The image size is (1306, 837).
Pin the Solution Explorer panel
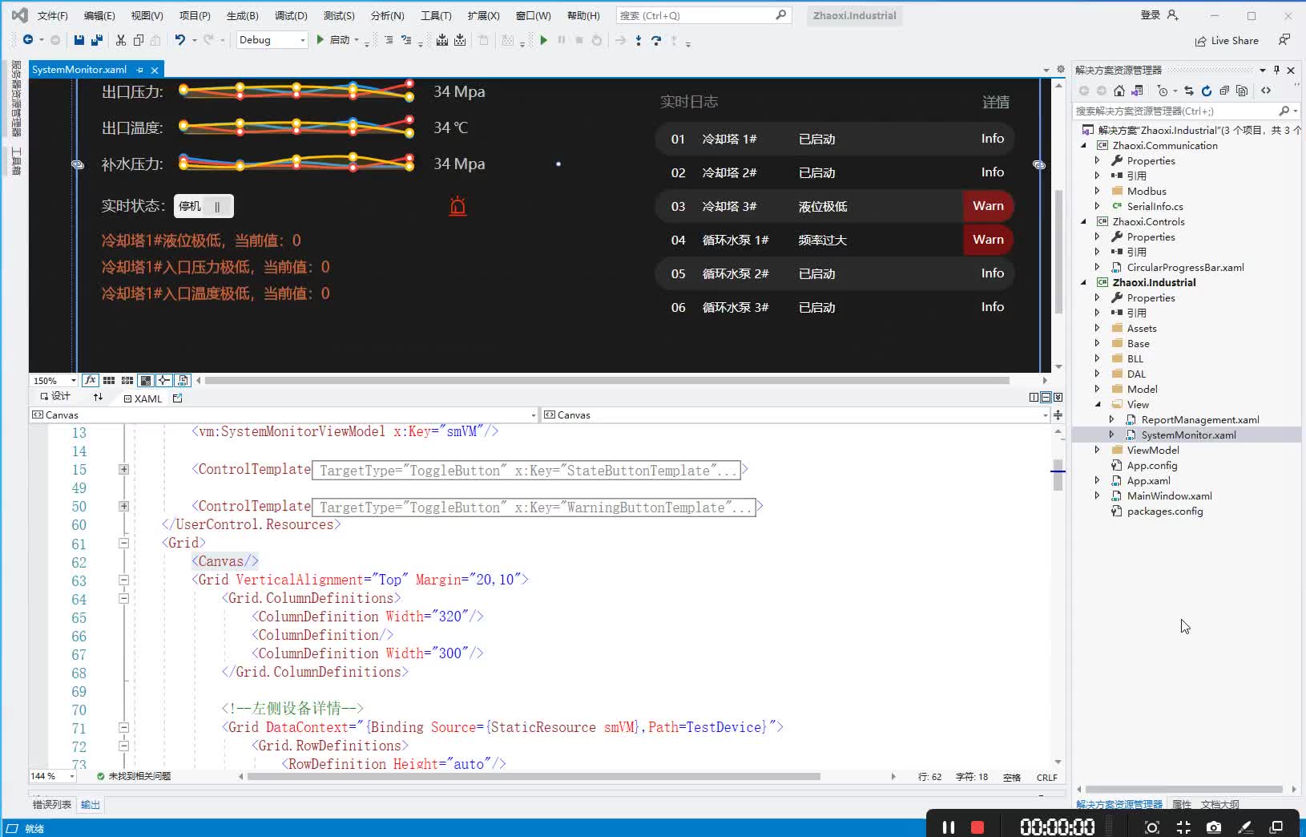(1277, 70)
